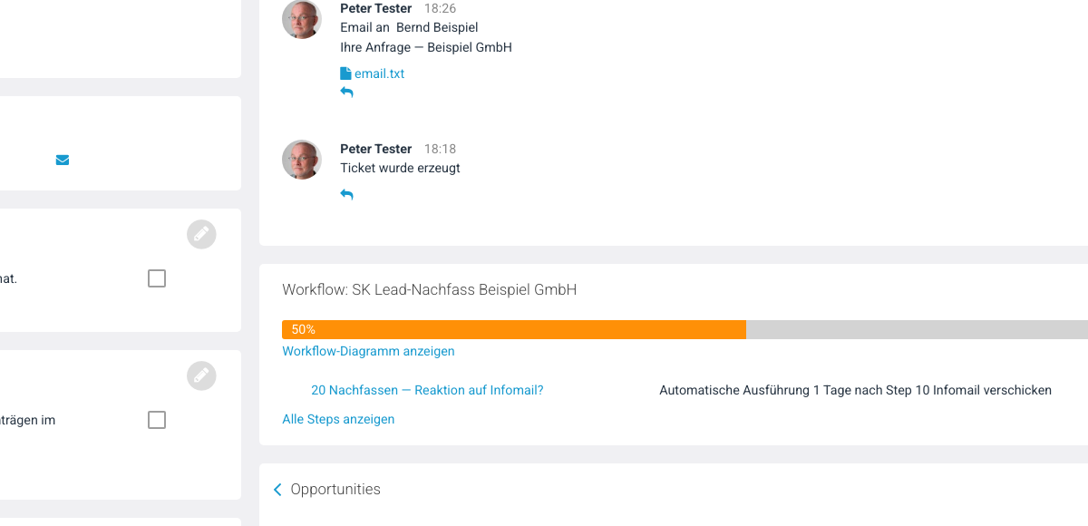Tick the checkbox in the upper left card
Viewport: 1088px width, 526px height.
[157, 278]
